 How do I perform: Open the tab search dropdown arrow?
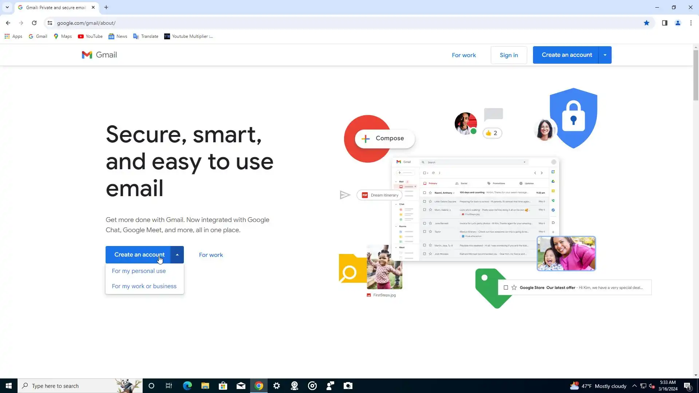(x=7, y=7)
